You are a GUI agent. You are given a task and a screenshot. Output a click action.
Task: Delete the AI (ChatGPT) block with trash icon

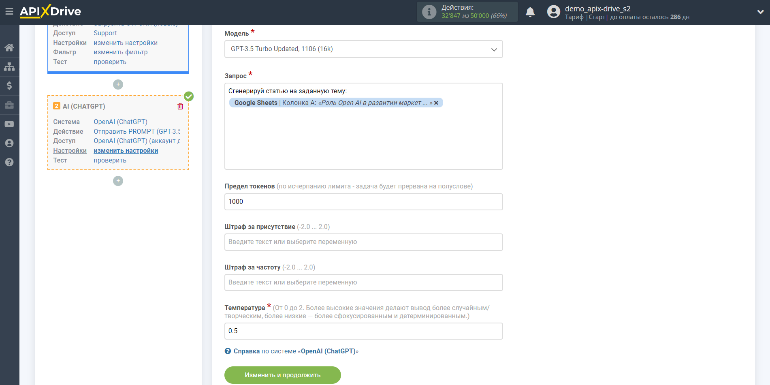click(180, 106)
